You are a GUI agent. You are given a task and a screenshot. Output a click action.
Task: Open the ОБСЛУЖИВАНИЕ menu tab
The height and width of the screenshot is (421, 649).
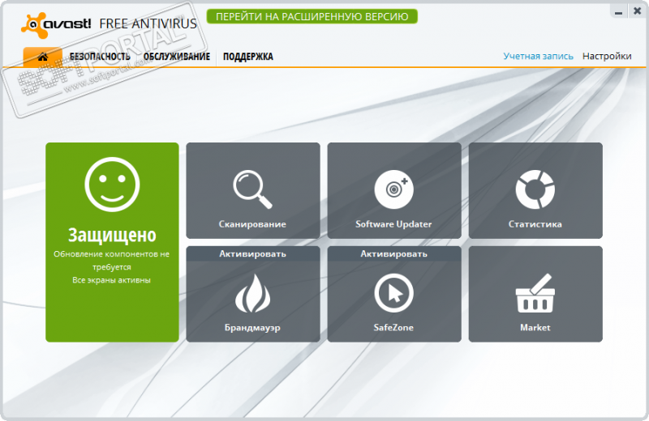(177, 57)
